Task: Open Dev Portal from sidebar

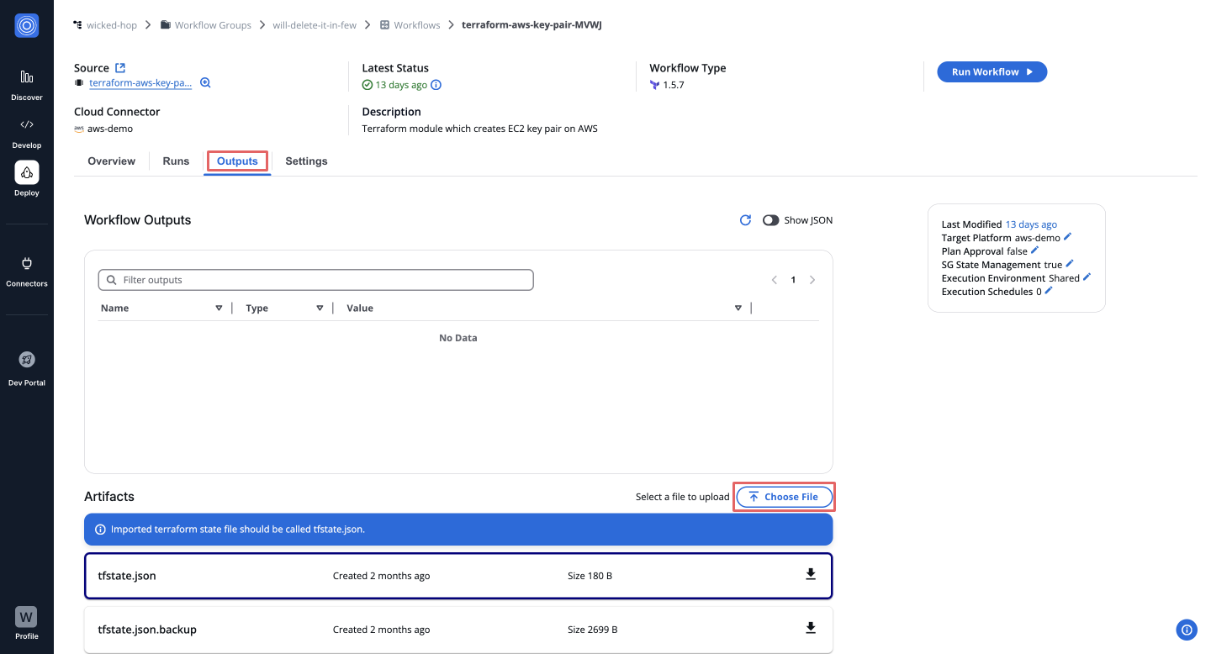Action: click(x=26, y=368)
